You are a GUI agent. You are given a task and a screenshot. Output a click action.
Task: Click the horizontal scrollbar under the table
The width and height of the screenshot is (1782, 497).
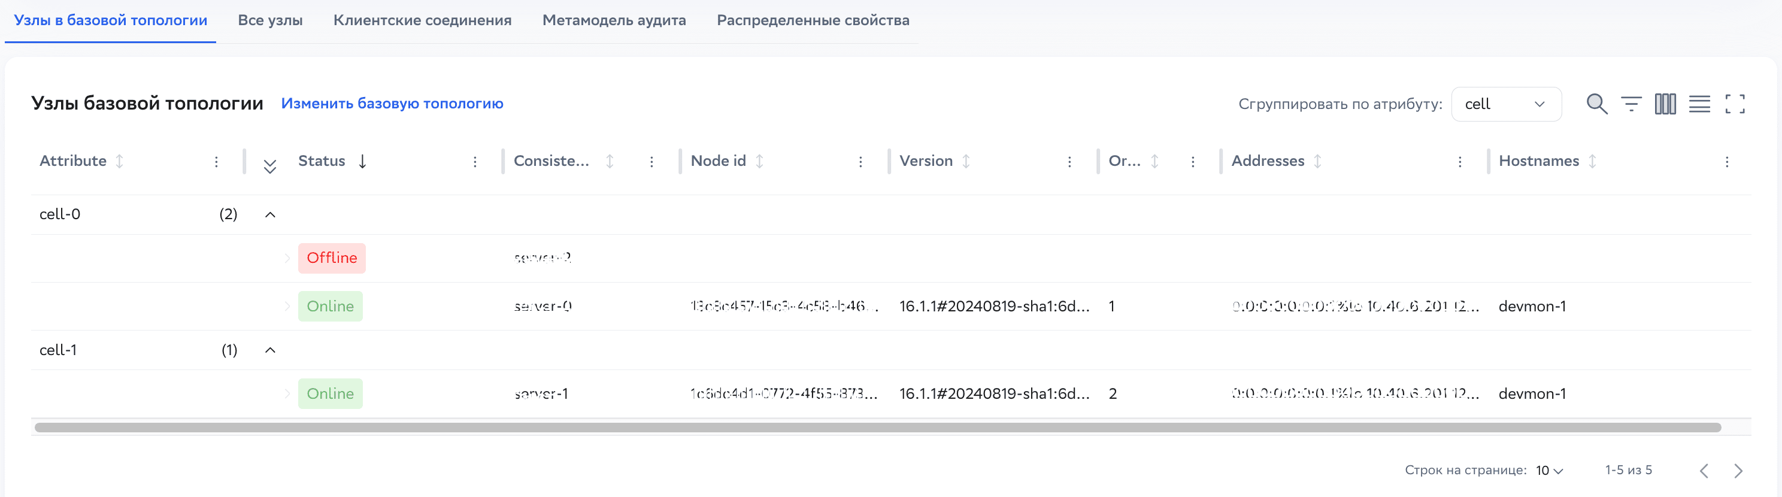pos(877,427)
